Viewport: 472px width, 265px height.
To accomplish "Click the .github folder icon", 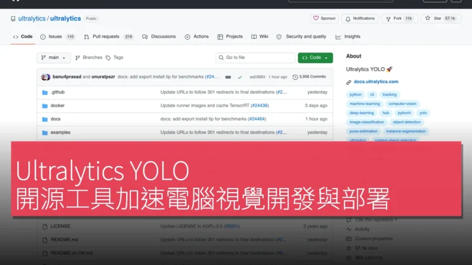I will (45, 92).
